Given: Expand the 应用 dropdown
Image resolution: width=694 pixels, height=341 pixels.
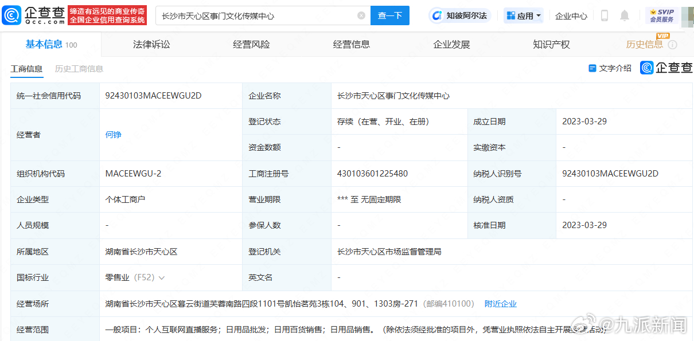Looking at the screenshot, I should click(523, 15).
